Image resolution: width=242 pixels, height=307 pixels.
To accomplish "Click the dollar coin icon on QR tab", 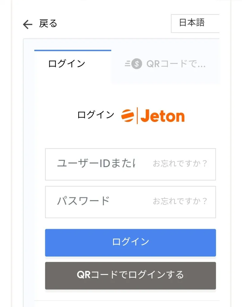I will 136,64.
